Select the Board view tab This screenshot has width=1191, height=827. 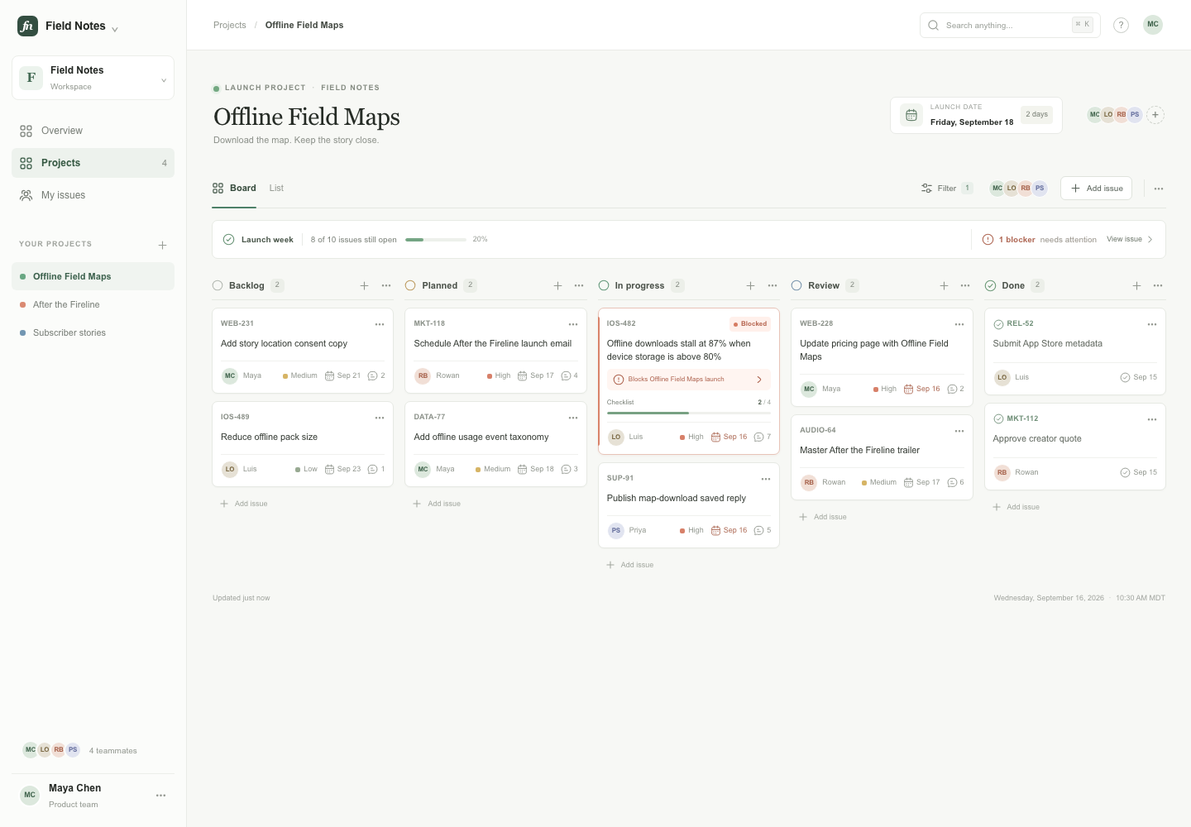(x=234, y=189)
